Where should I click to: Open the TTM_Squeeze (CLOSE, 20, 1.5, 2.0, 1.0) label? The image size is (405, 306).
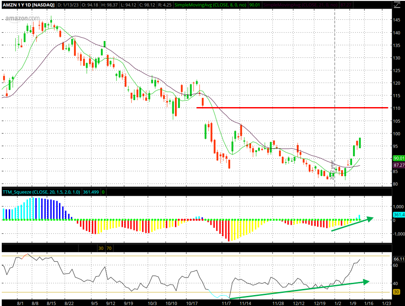pos(41,192)
